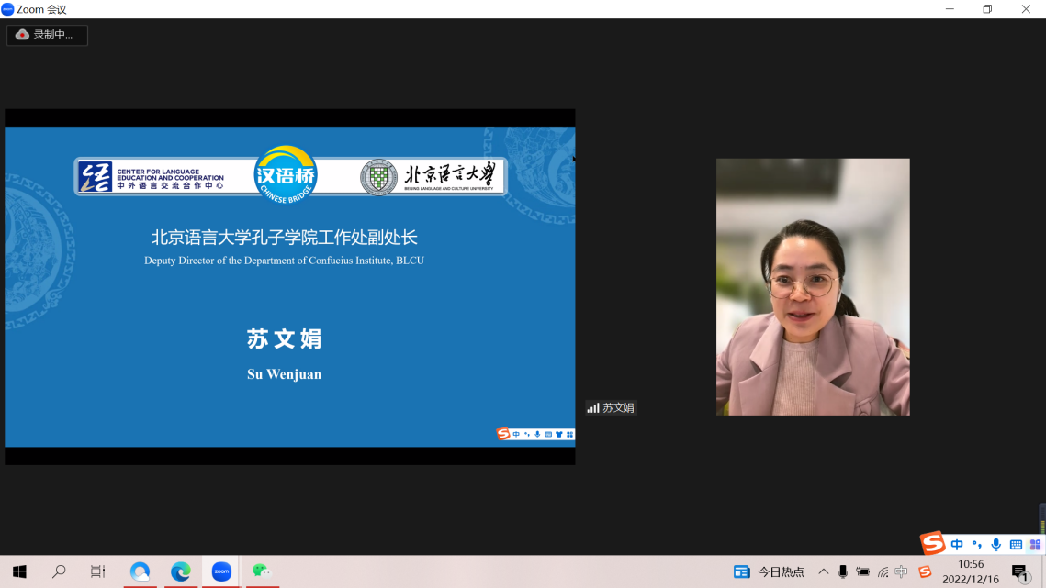Click the Sogou icon in system tray
The image size is (1046, 588).
pyautogui.click(x=925, y=571)
